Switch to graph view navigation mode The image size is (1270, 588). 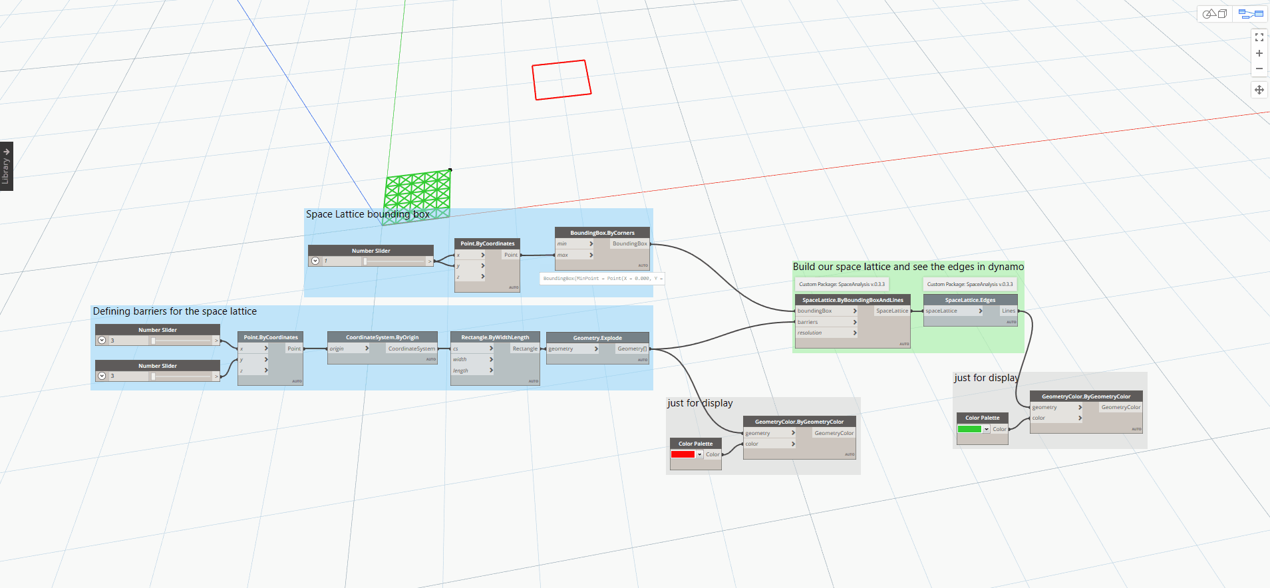(x=1251, y=14)
